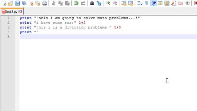This screenshot has width=197, height=111.
Task: Zoom in on the editor text
Action: tap(108, 3)
